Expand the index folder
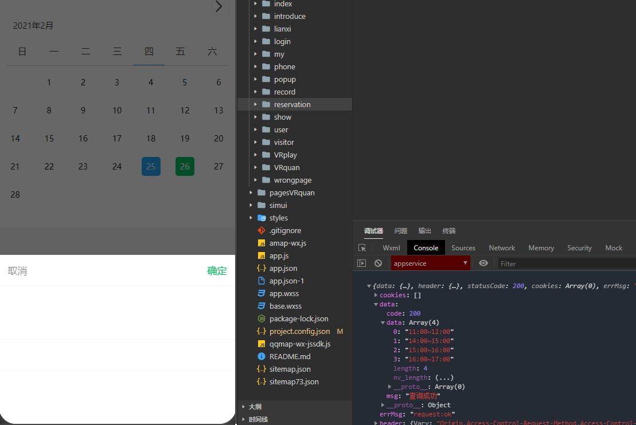The image size is (636, 425). coord(255,3)
